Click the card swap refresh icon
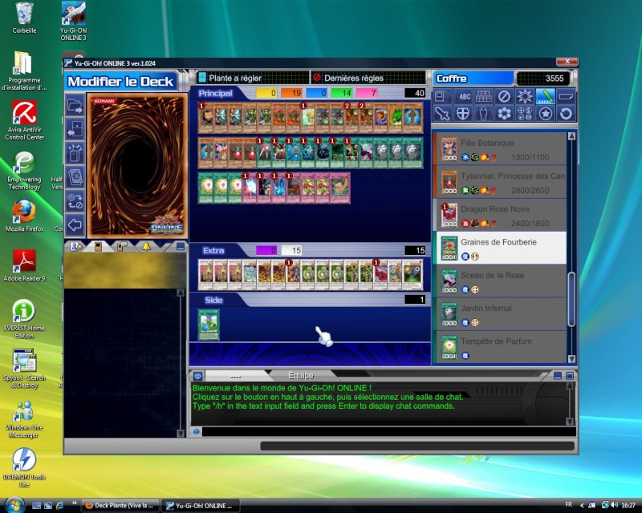642x513 pixels. pyautogui.click(x=75, y=176)
